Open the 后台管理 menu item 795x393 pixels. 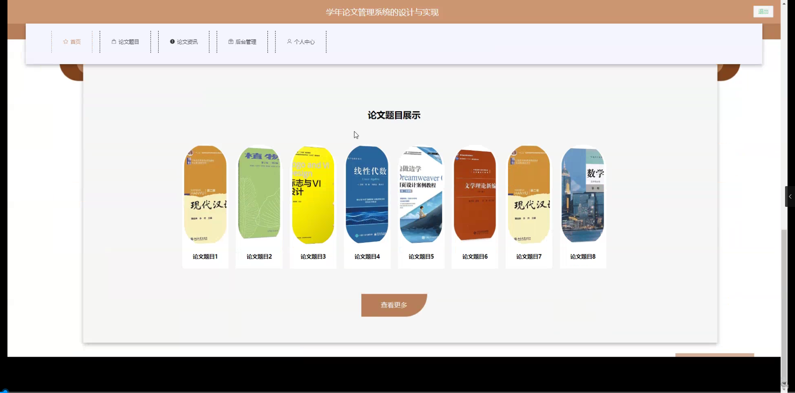pyautogui.click(x=242, y=42)
